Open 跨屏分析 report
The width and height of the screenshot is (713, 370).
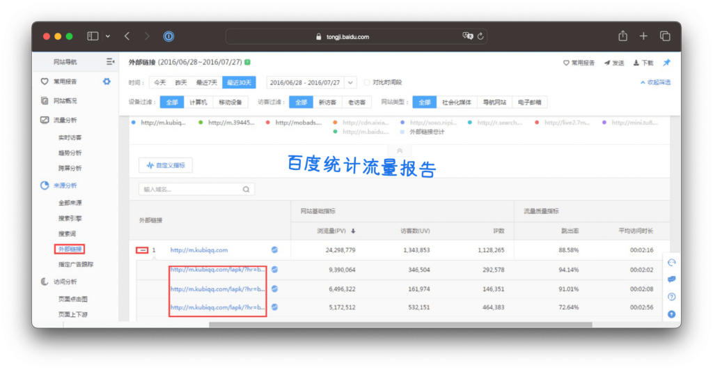(x=70, y=169)
